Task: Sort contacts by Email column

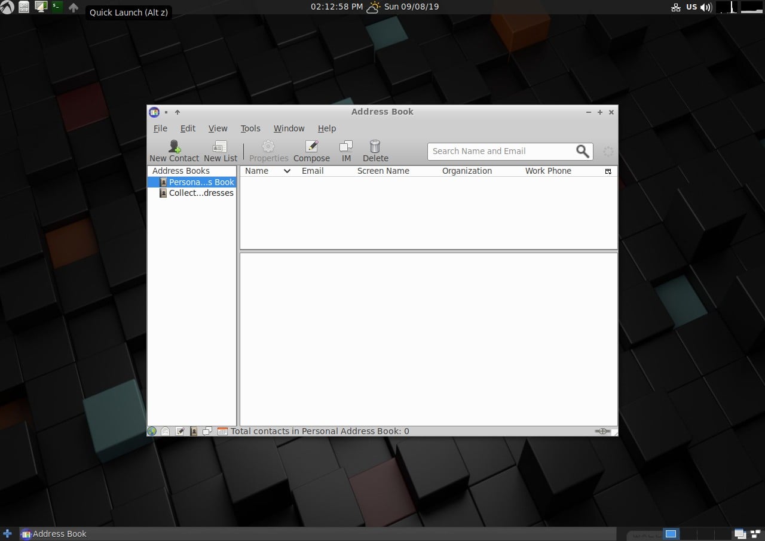Action: [313, 171]
